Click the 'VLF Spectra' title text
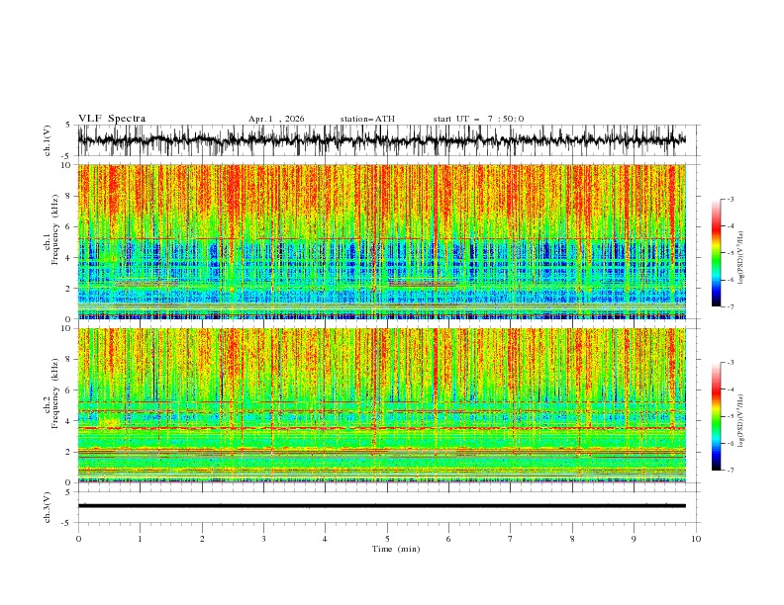Image resolution: width=784 pixels, height=605 pixels. click(112, 119)
